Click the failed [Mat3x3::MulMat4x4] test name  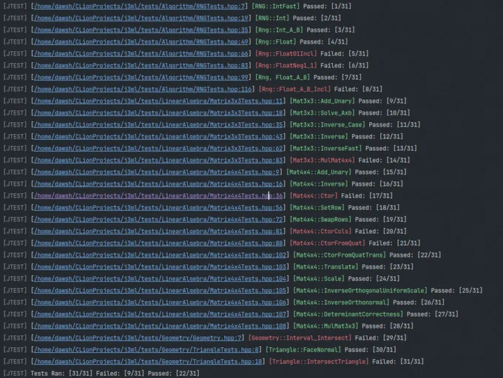point(323,161)
